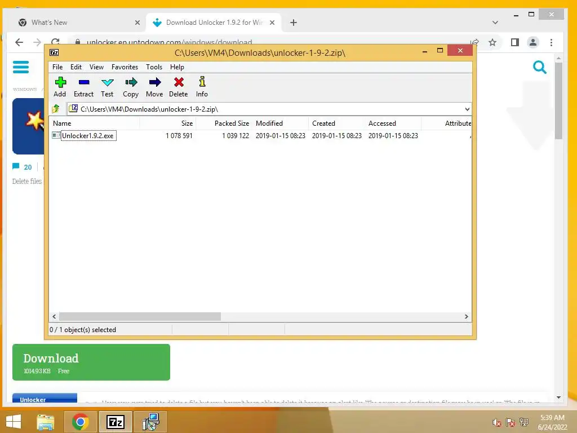Viewport: 577px width, 433px height.
Task: Sort by the Attributes column header
Action: [x=447, y=123]
